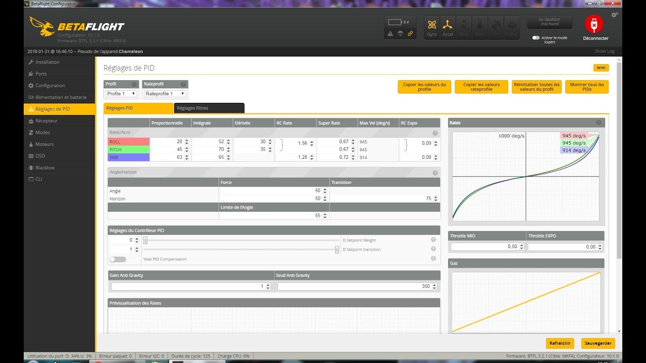Click the D Setpoint transition slider
The height and width of the screenshot is (363, 646).
(241, 250)
